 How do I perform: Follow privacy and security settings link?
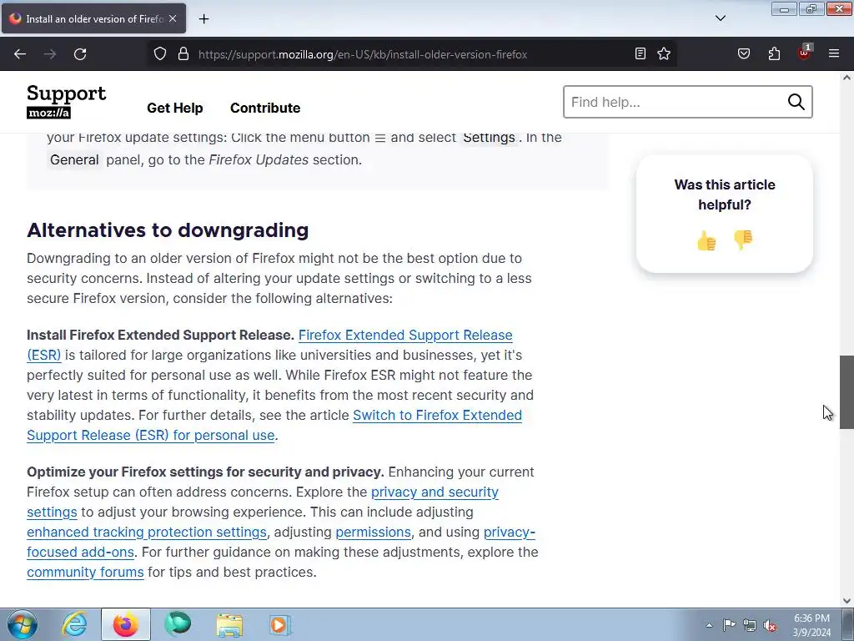[x=435, y=492]
